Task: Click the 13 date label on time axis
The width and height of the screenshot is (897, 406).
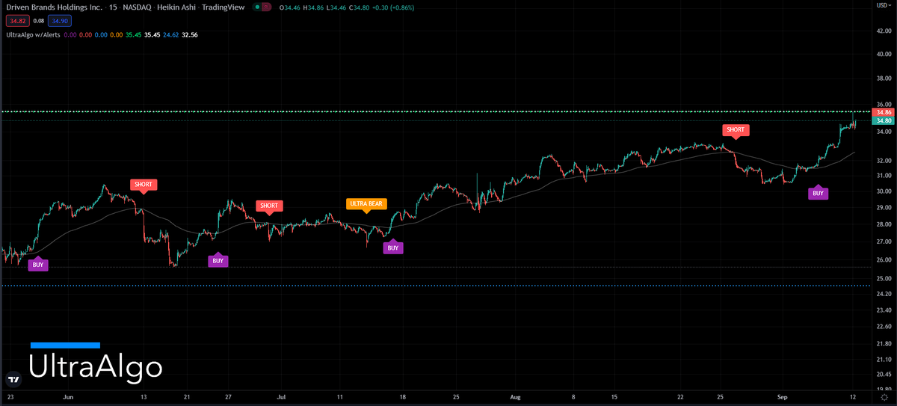Action: (144, 397)
